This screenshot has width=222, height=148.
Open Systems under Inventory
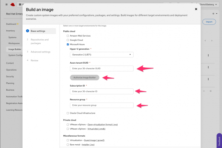(x=12, y=37)
